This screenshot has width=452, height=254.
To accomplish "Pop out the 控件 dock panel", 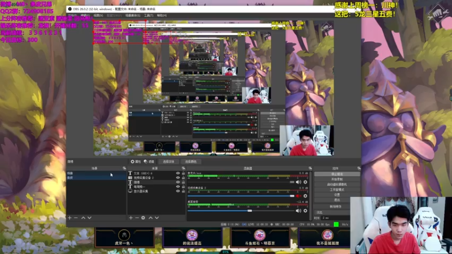I will 359,168.
